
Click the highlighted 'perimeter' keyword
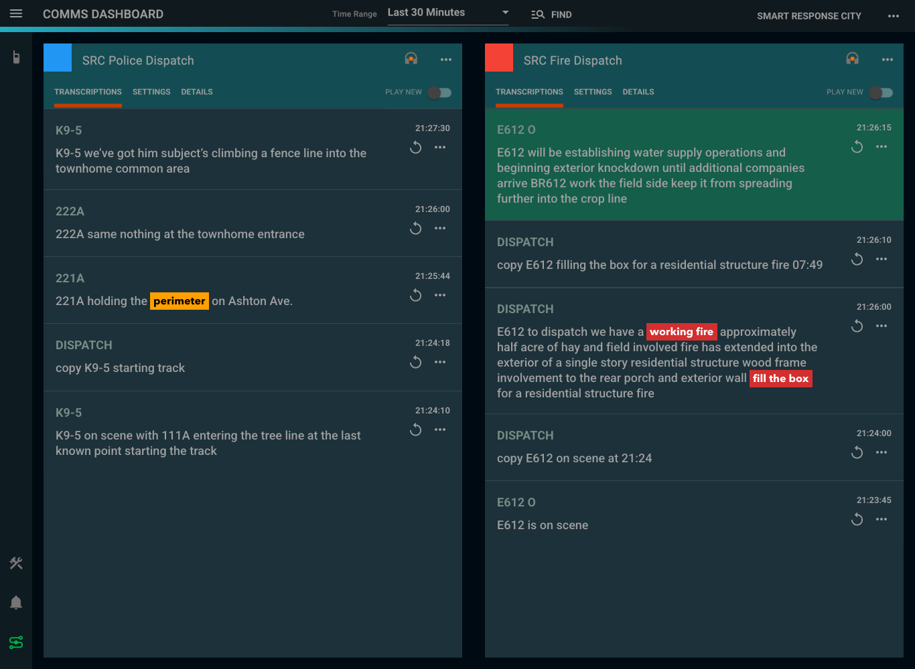[x=180, y=301]
